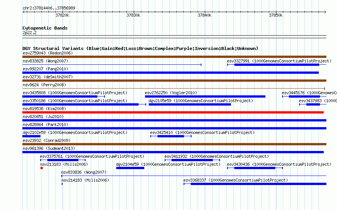Click nsv961396 (Sudmant2013) label
337x210 pixels.
click(49, 148)
